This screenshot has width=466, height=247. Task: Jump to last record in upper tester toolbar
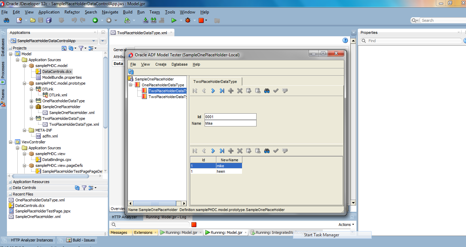click(x=222, y=91)
